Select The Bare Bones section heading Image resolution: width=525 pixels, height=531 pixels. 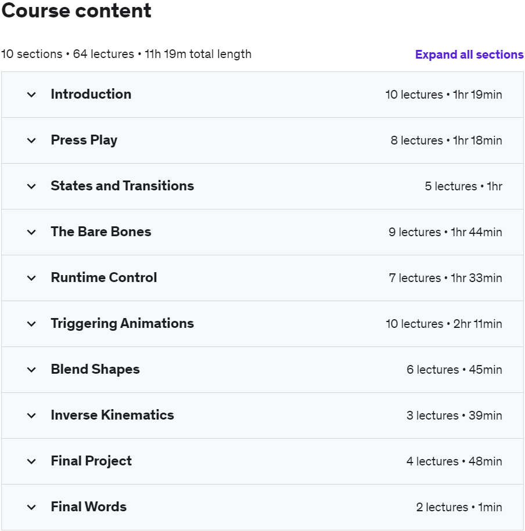click(100, 232)
